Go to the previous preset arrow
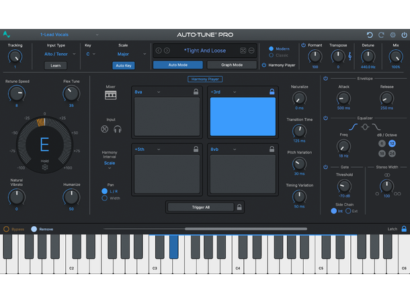This screenshot has width=410, height=303. pos(159,50)
